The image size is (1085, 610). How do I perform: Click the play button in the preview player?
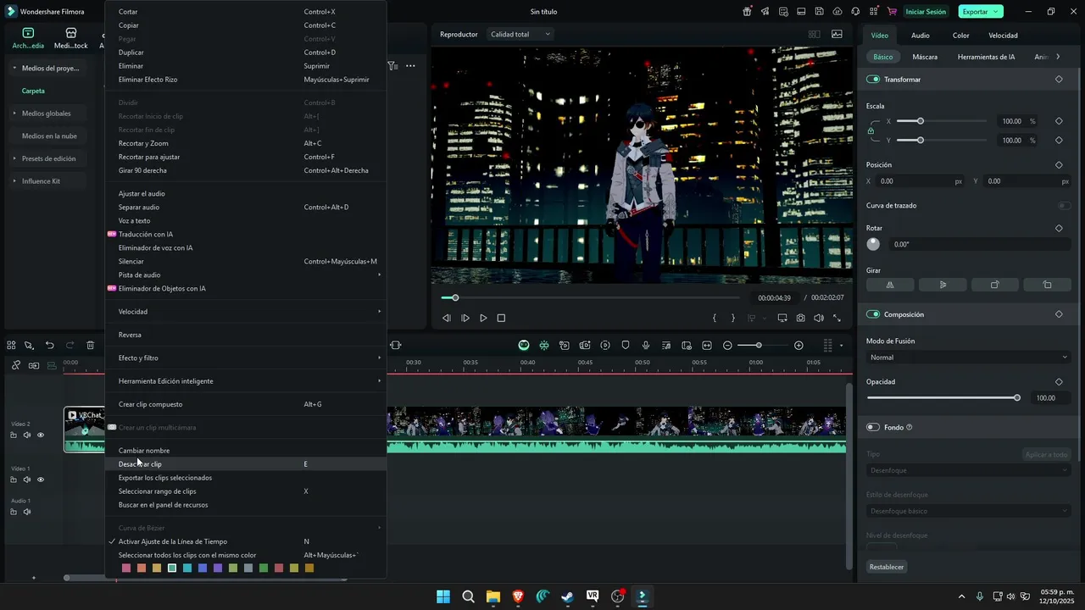click(x=483, y=319)
